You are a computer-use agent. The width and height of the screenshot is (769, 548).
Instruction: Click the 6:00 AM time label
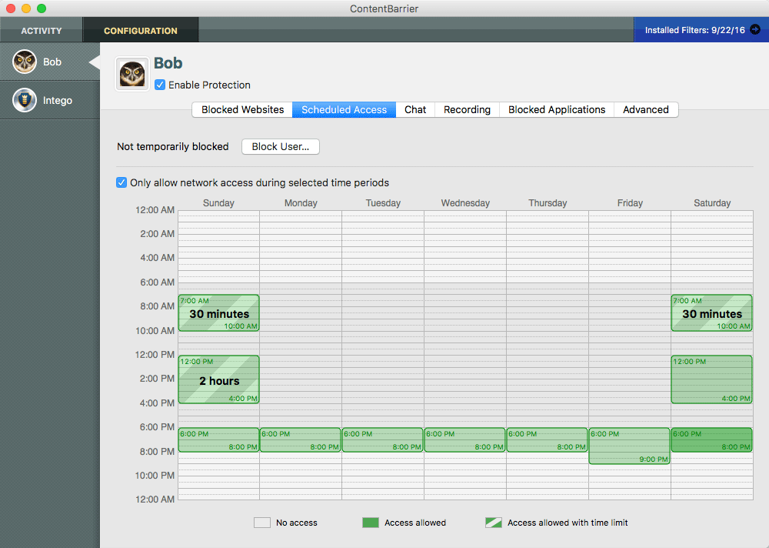pyautogui.click(x=158, y=282)
